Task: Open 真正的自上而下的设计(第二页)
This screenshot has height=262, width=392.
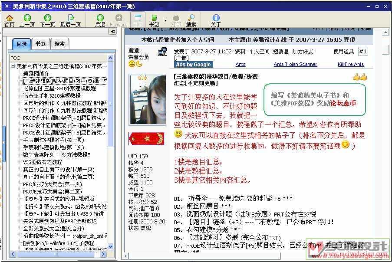Action: tap(59, 177)
